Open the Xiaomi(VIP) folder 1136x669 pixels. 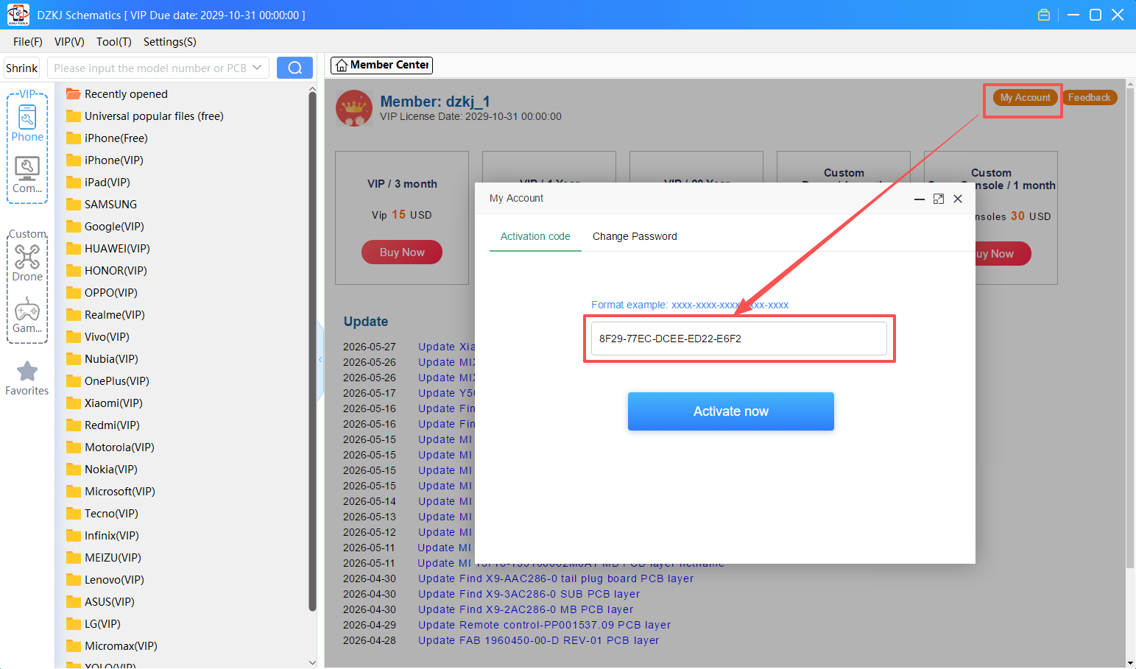pyautogui.click(x=105, y=403)
